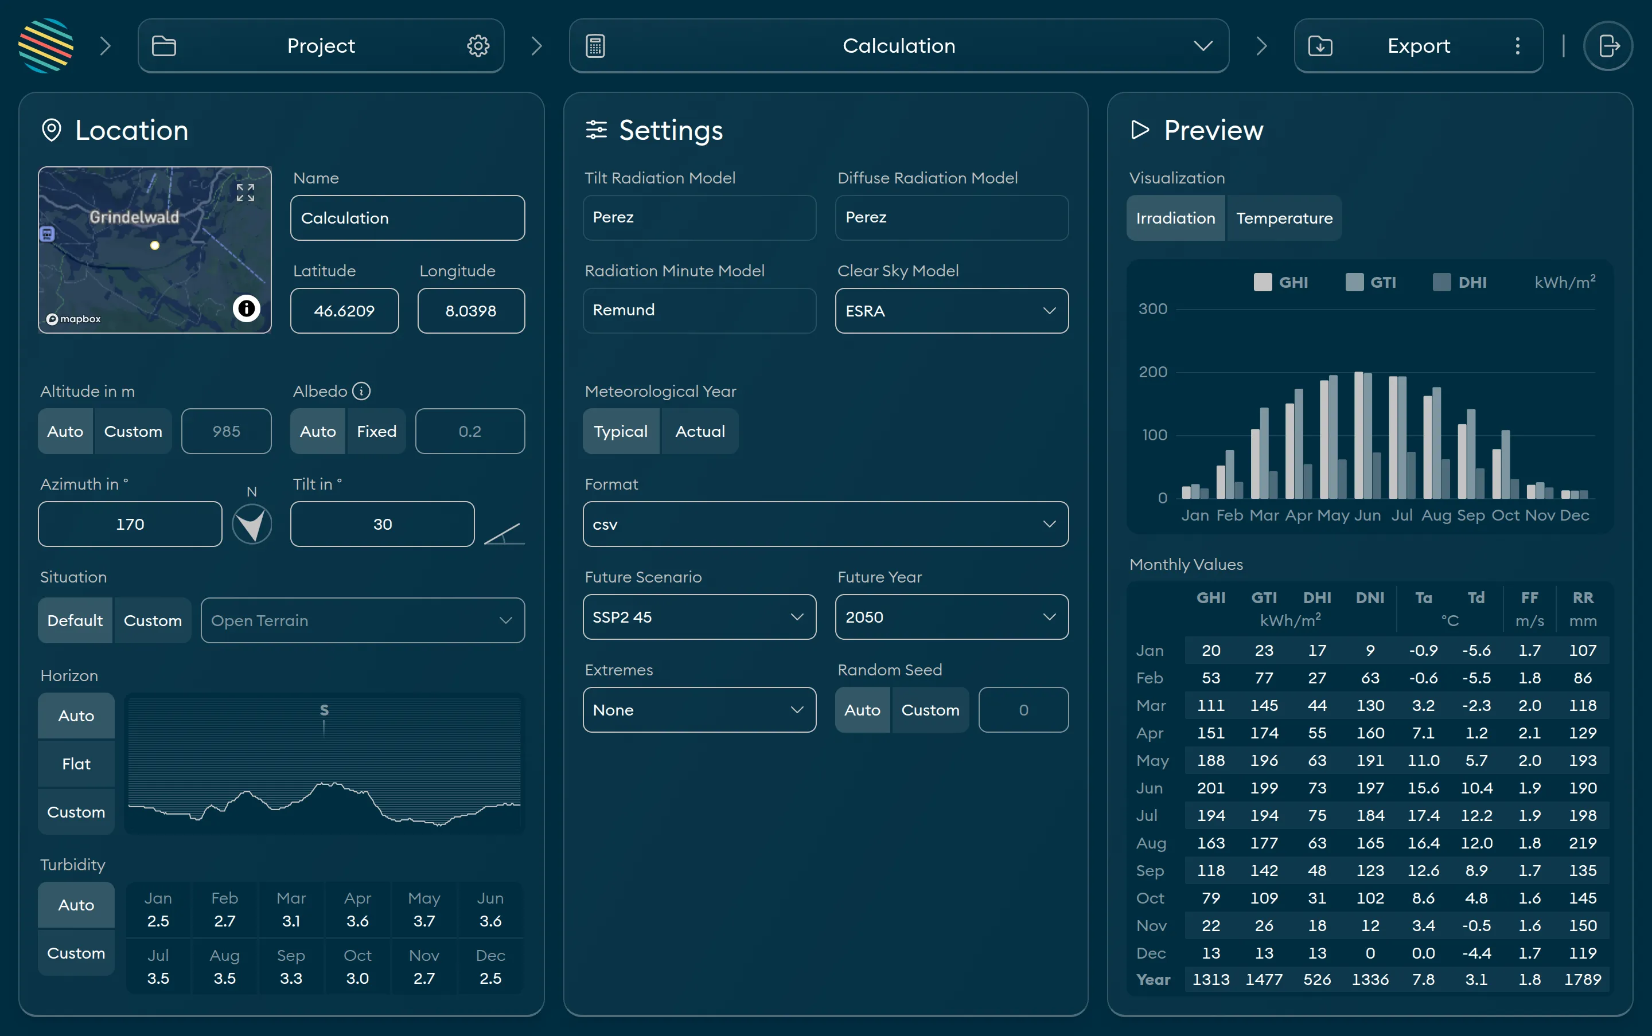Image resolution: width=1652 pixels, height=1036 pixels.
Task: Click the azimuth compass icon
Action: pos(252,524)
